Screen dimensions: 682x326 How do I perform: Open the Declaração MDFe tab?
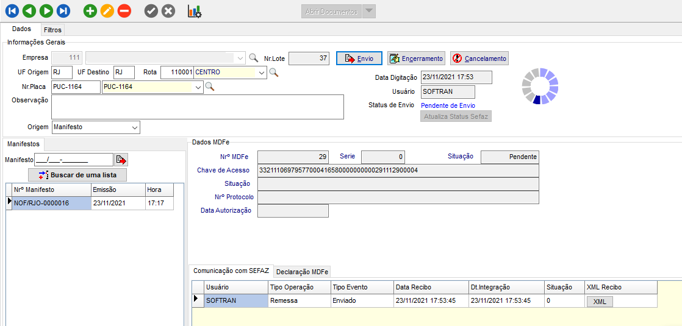coord(302,272)
